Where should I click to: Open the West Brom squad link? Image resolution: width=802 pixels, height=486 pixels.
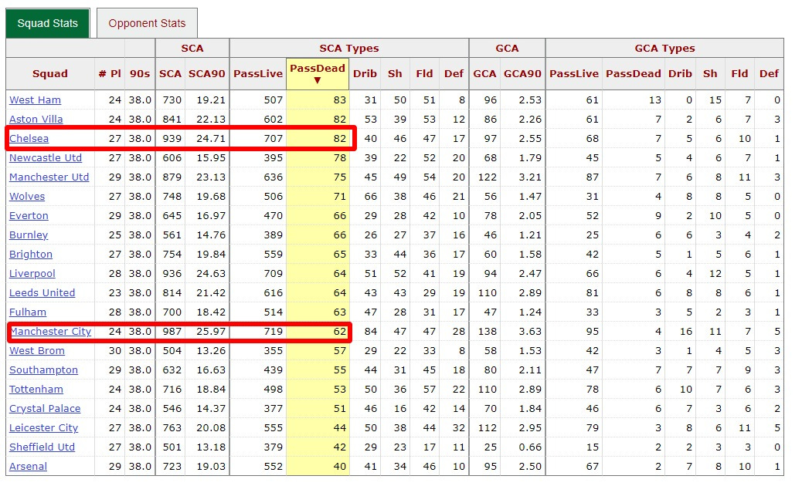pos(37,351)
